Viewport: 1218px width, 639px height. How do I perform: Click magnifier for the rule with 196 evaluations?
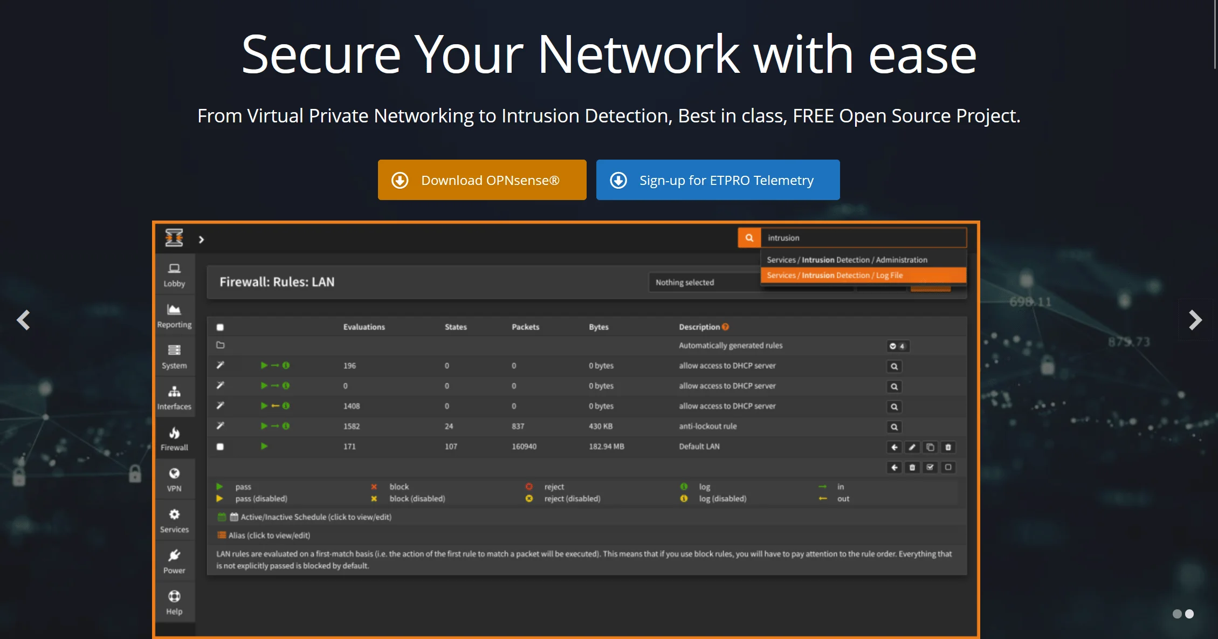[x=894, y=366]
